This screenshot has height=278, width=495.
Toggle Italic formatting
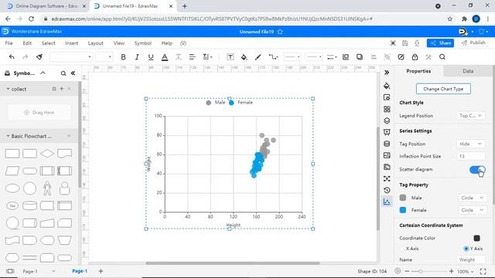[x=137, y=57]
